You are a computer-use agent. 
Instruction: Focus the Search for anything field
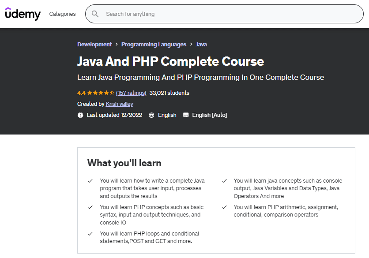coord(230,14)
